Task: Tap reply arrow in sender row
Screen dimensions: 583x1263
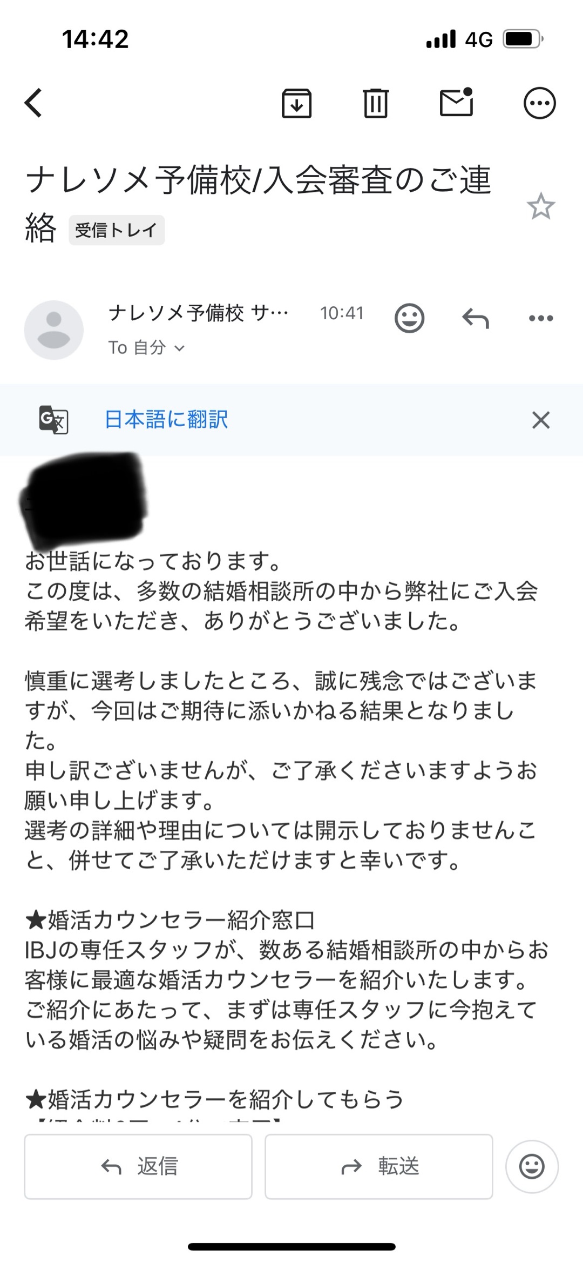Action: pos(476,318)
